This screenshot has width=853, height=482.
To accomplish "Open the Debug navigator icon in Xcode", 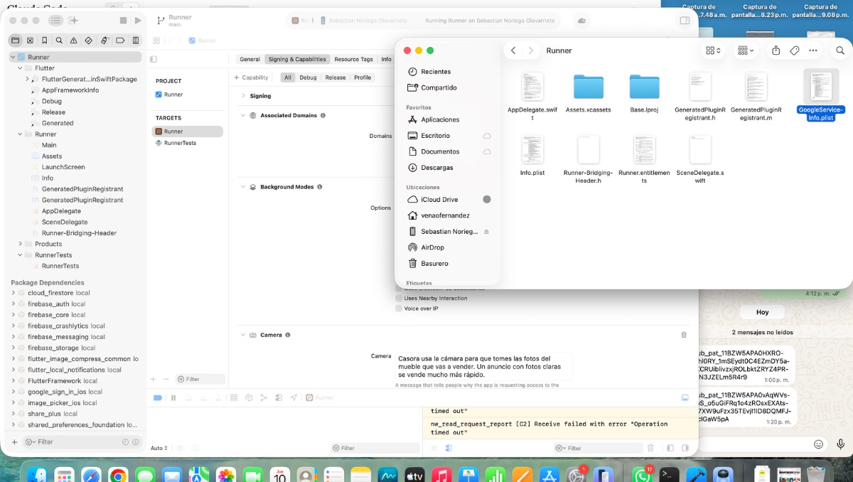I will coord(104,41).
